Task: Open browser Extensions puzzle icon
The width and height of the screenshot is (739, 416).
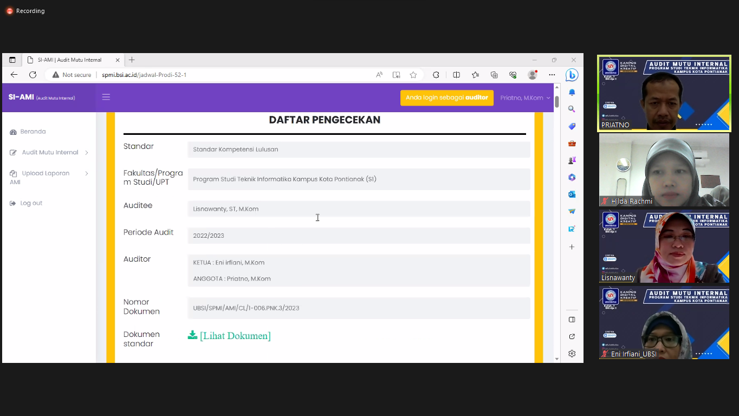Action: 436,75
